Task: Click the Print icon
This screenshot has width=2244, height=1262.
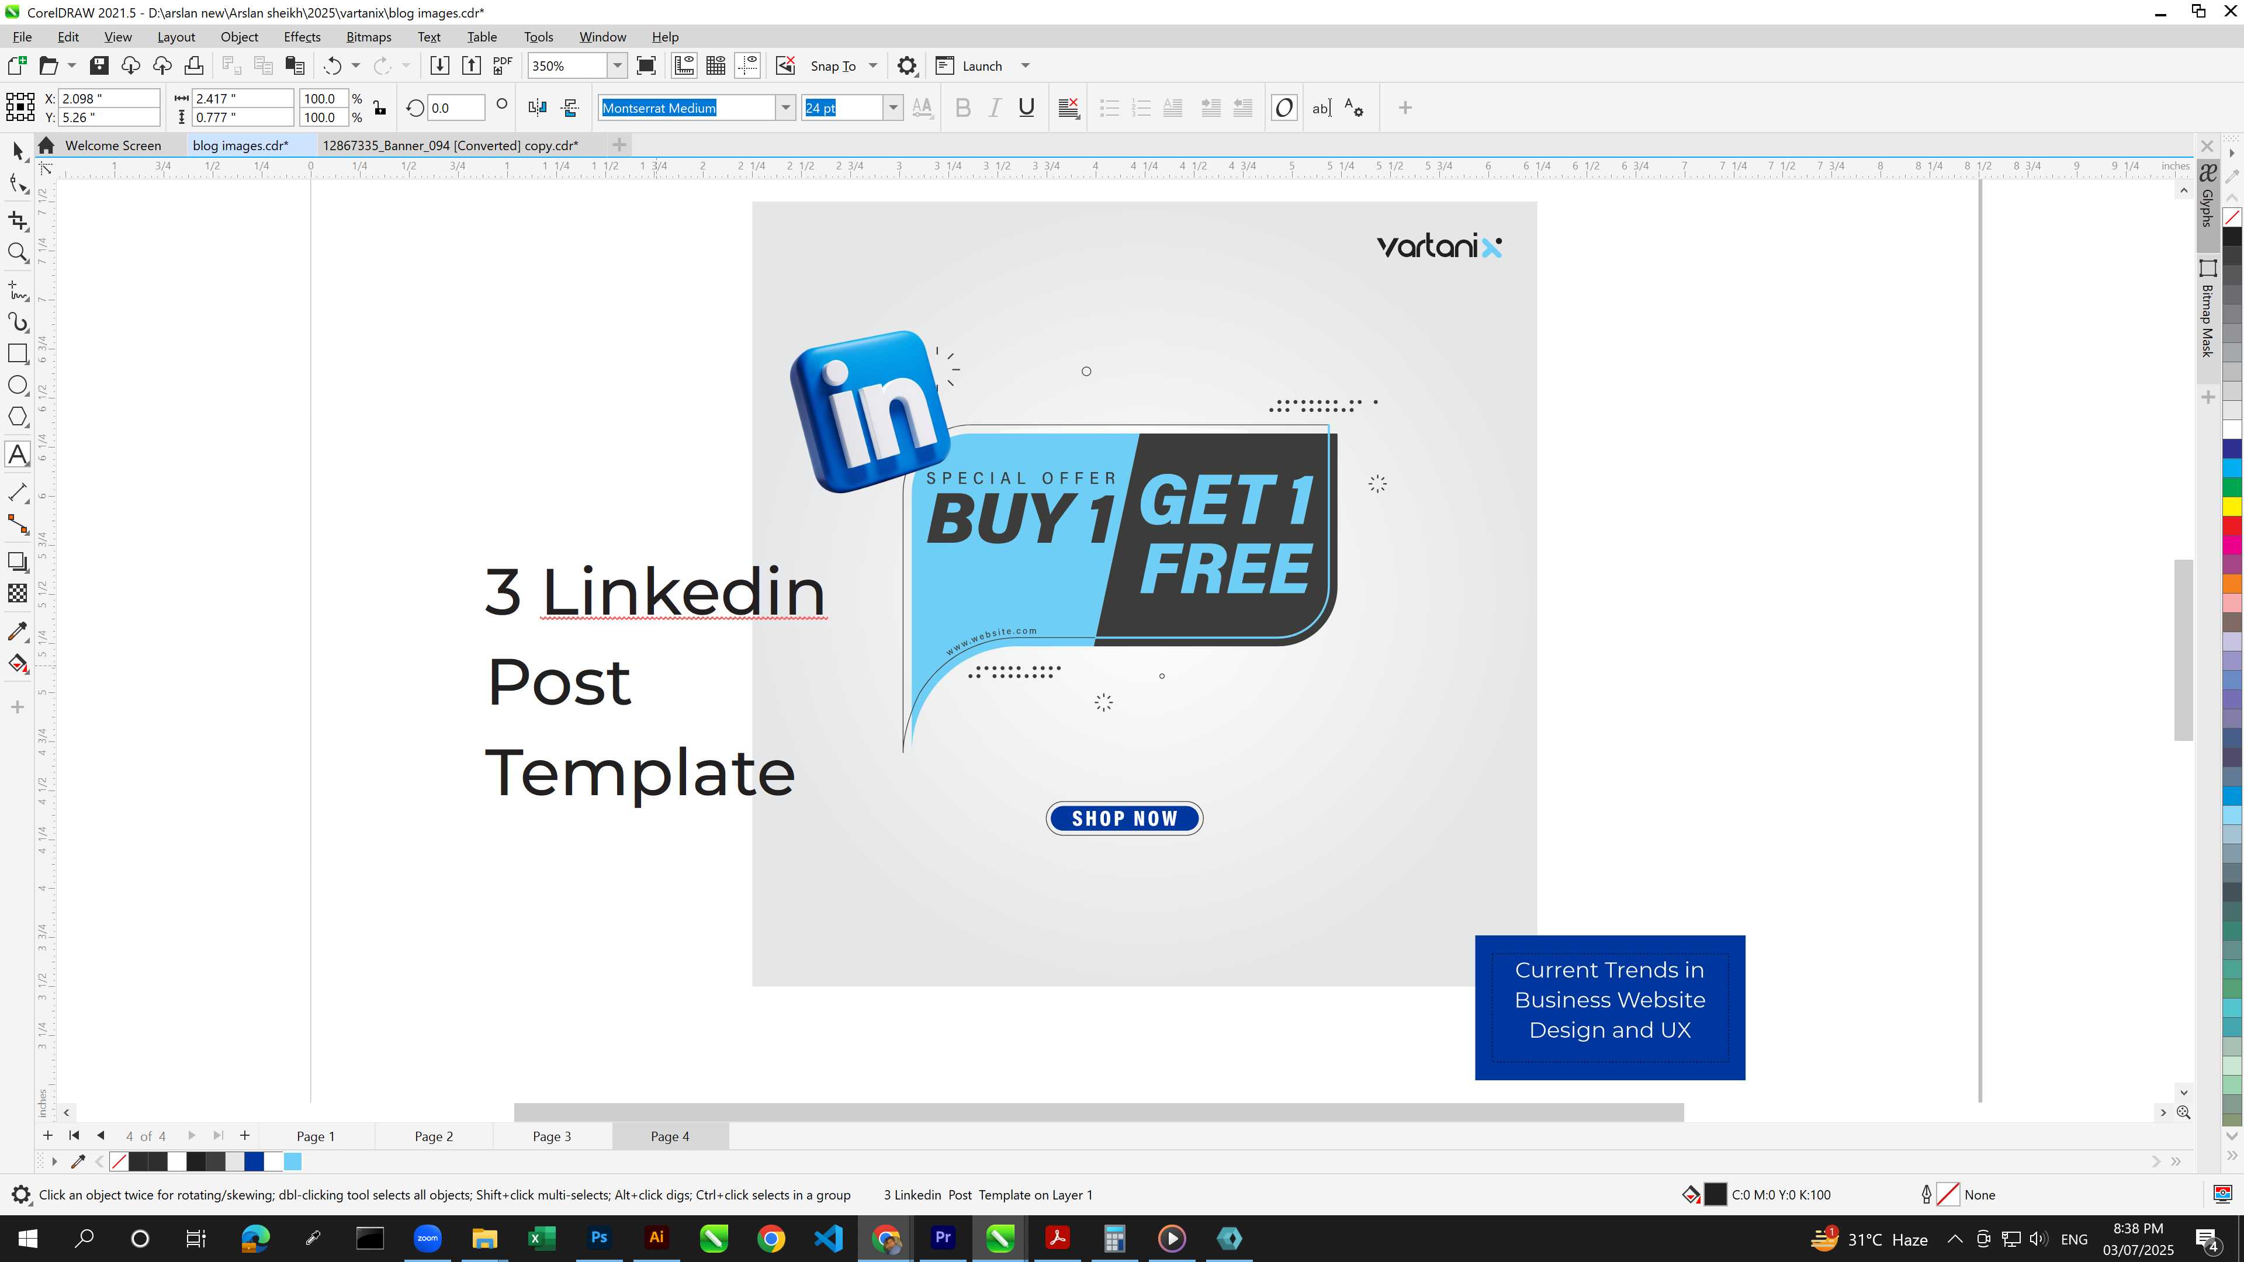Action: [193, 65]
